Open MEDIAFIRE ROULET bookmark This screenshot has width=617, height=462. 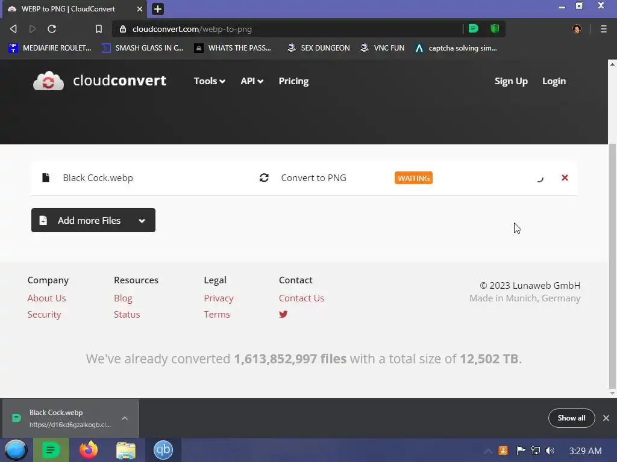[49, 48]
